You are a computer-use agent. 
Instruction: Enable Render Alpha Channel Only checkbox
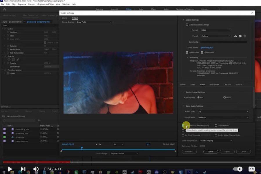[216, 135]
